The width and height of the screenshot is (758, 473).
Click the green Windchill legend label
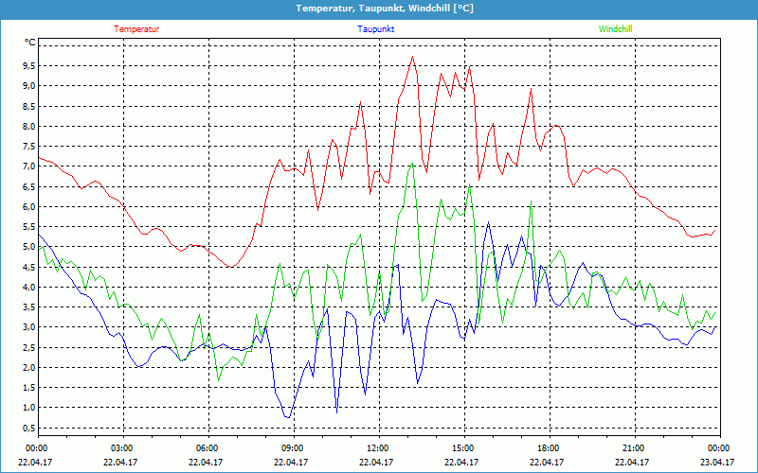click(616, 29)
